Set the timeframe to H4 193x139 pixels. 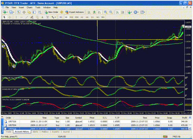[x=87, y=17]
